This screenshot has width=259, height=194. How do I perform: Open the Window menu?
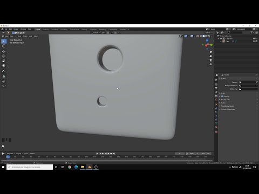point(23,29)
